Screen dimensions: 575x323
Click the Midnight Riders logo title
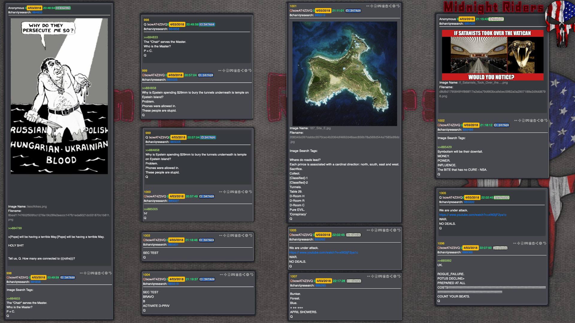point(493,7)
